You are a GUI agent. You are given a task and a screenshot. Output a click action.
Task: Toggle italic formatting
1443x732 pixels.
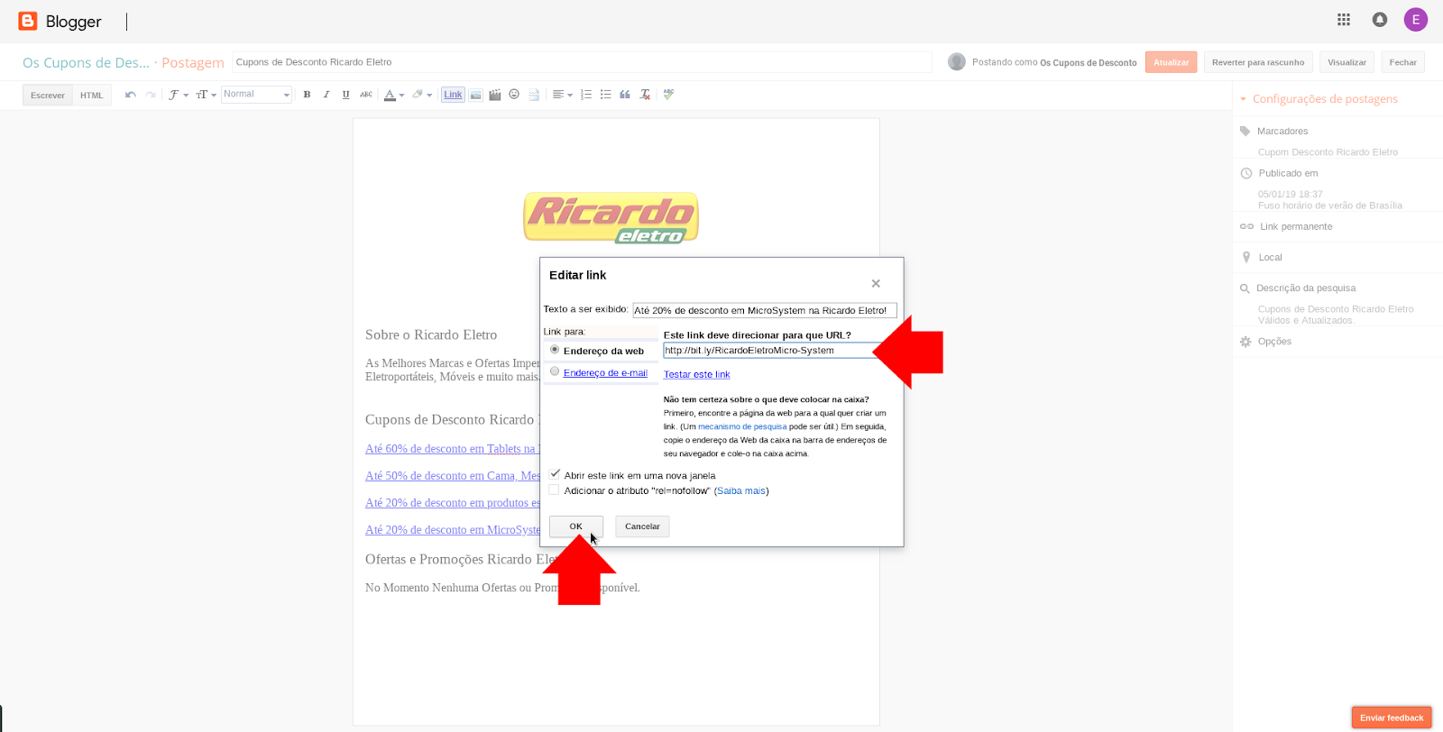(x=326, y=95)
